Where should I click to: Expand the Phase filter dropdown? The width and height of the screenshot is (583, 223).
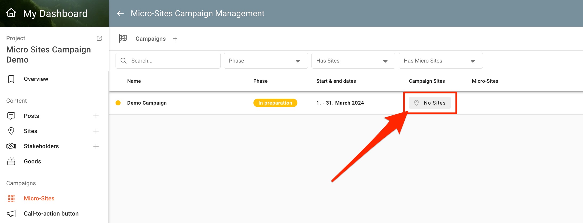265,61
